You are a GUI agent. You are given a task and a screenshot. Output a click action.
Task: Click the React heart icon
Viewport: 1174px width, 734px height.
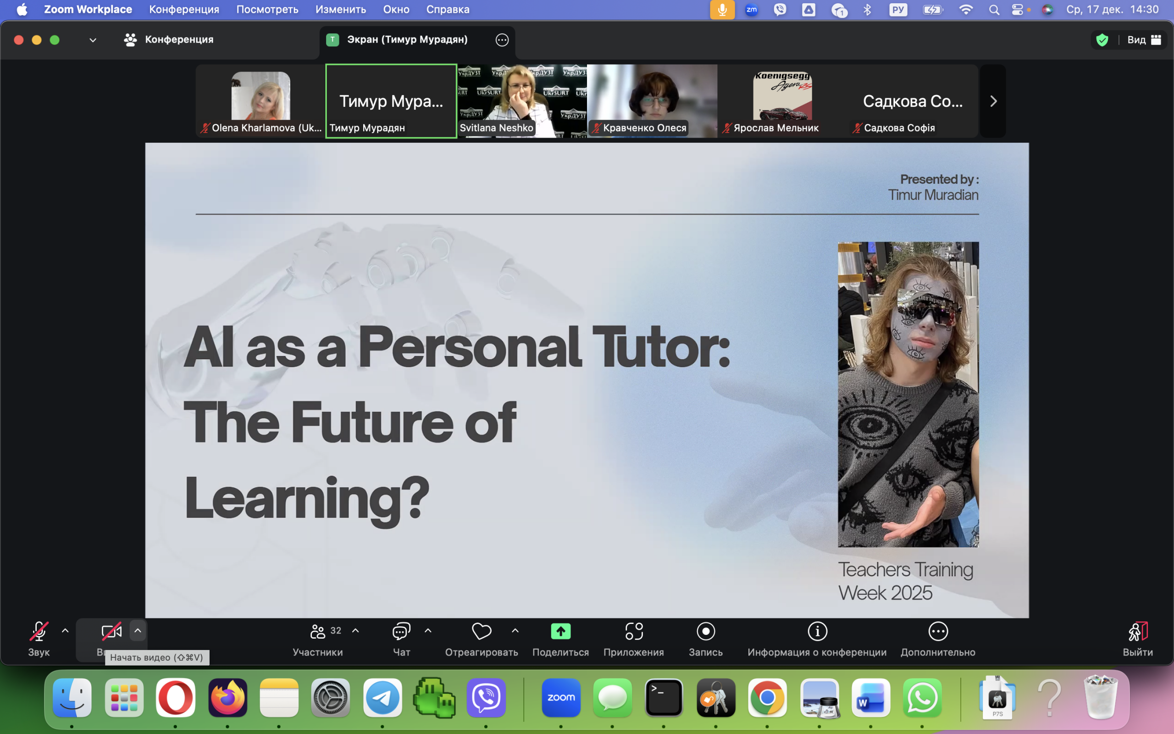[481, 631]
